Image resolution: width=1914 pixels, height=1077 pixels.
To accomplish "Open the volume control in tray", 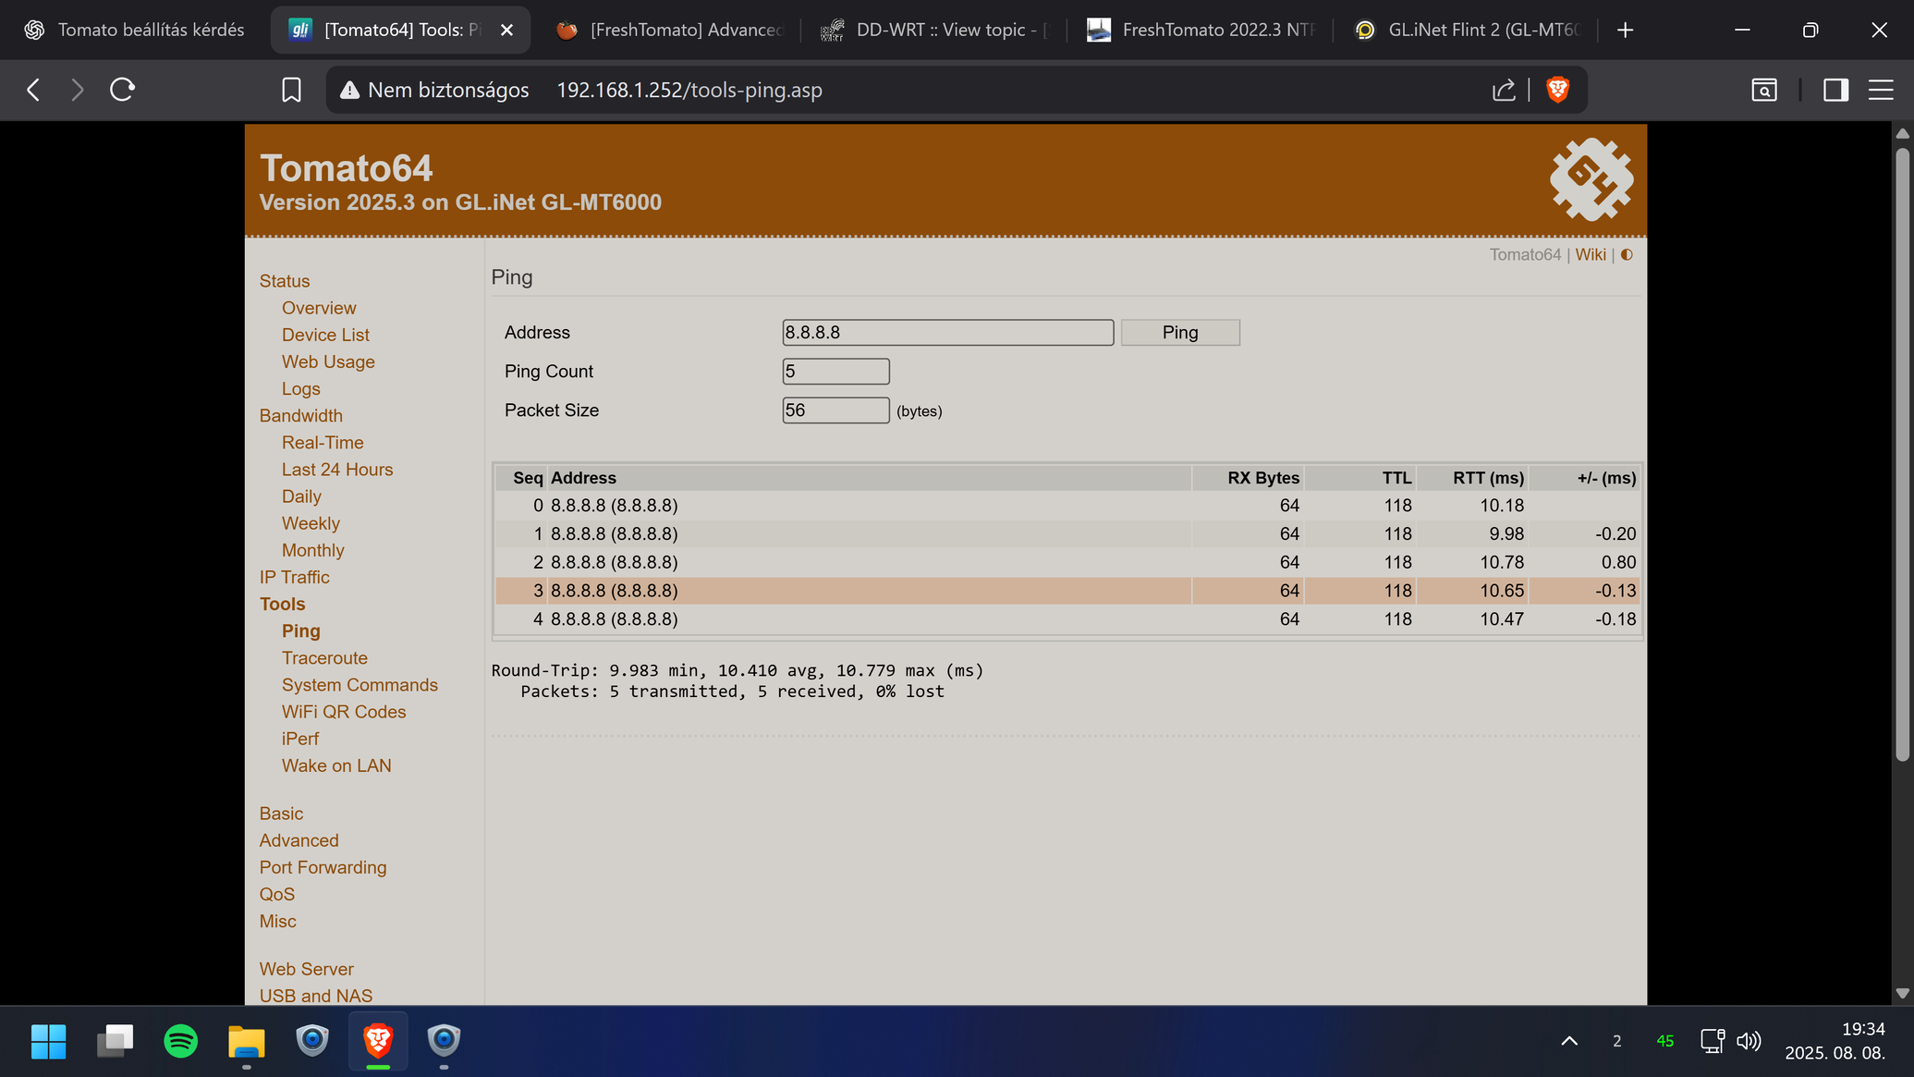I will point(1749,1041).
